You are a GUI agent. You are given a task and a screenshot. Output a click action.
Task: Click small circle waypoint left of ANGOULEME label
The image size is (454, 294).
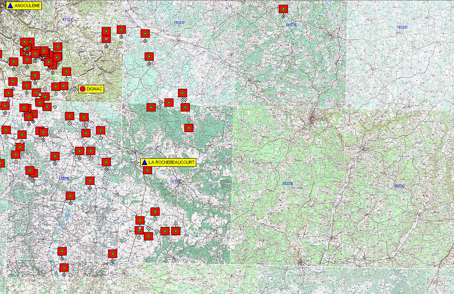(x=2, y=6)
